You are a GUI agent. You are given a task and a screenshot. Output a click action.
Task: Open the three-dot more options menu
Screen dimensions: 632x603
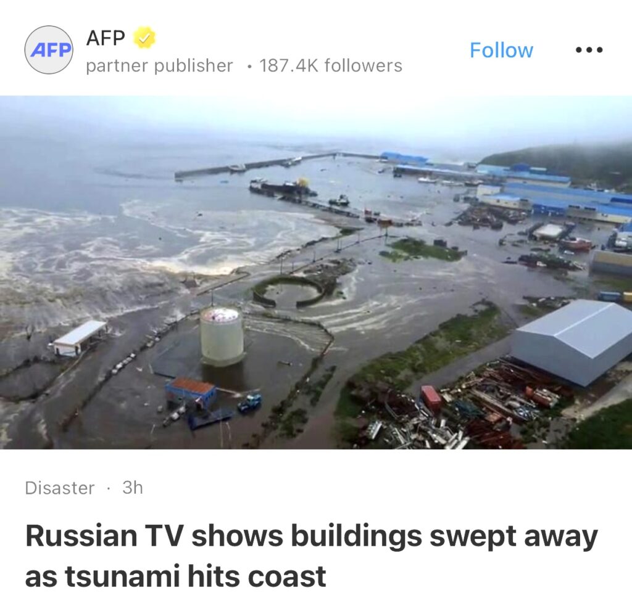(x=589, y=50)
